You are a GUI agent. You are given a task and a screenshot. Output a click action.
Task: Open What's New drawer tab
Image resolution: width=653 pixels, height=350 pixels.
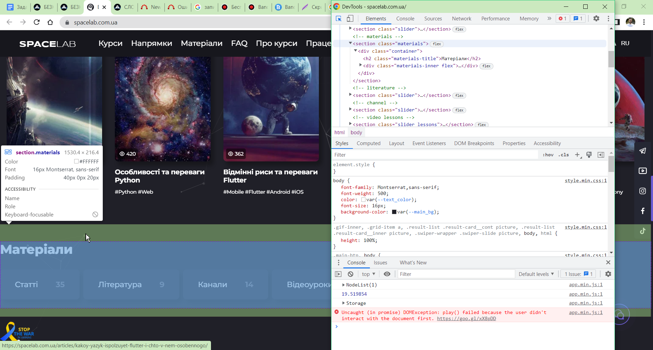pos(413,263)
